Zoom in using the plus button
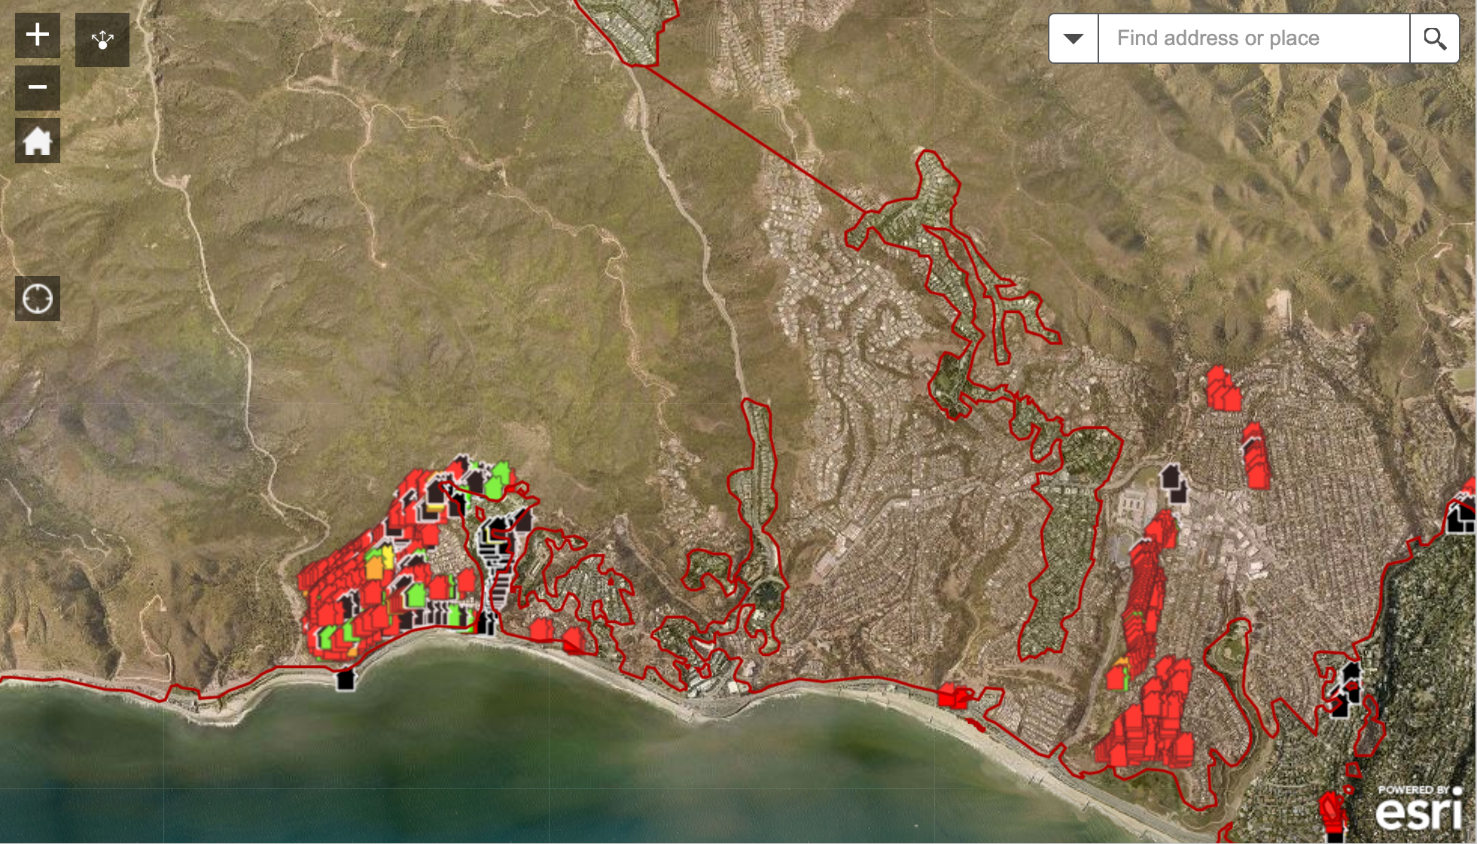1477x844 pixels. (38, 35)
